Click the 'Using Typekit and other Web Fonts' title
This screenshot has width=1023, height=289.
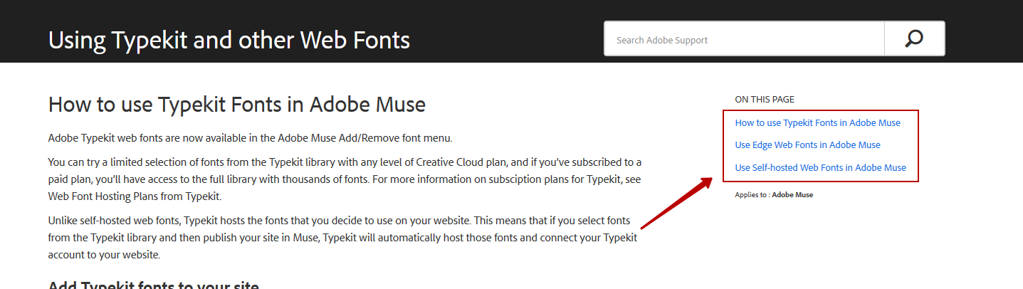(x=229, y=39)
